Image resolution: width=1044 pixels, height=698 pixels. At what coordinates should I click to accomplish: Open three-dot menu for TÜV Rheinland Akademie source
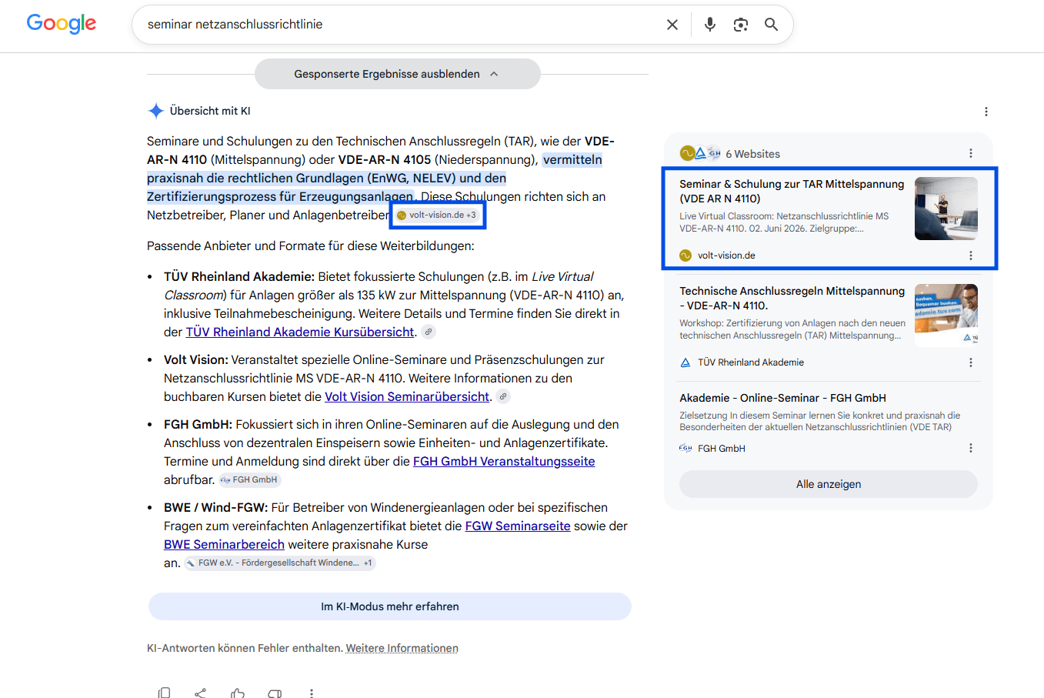[971, 362]
